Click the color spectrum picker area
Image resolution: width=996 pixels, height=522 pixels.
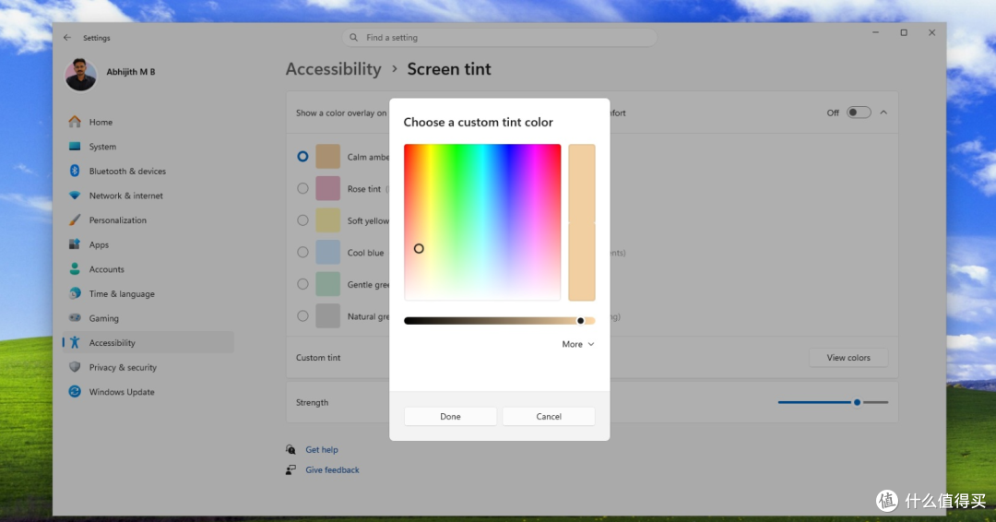482,221
